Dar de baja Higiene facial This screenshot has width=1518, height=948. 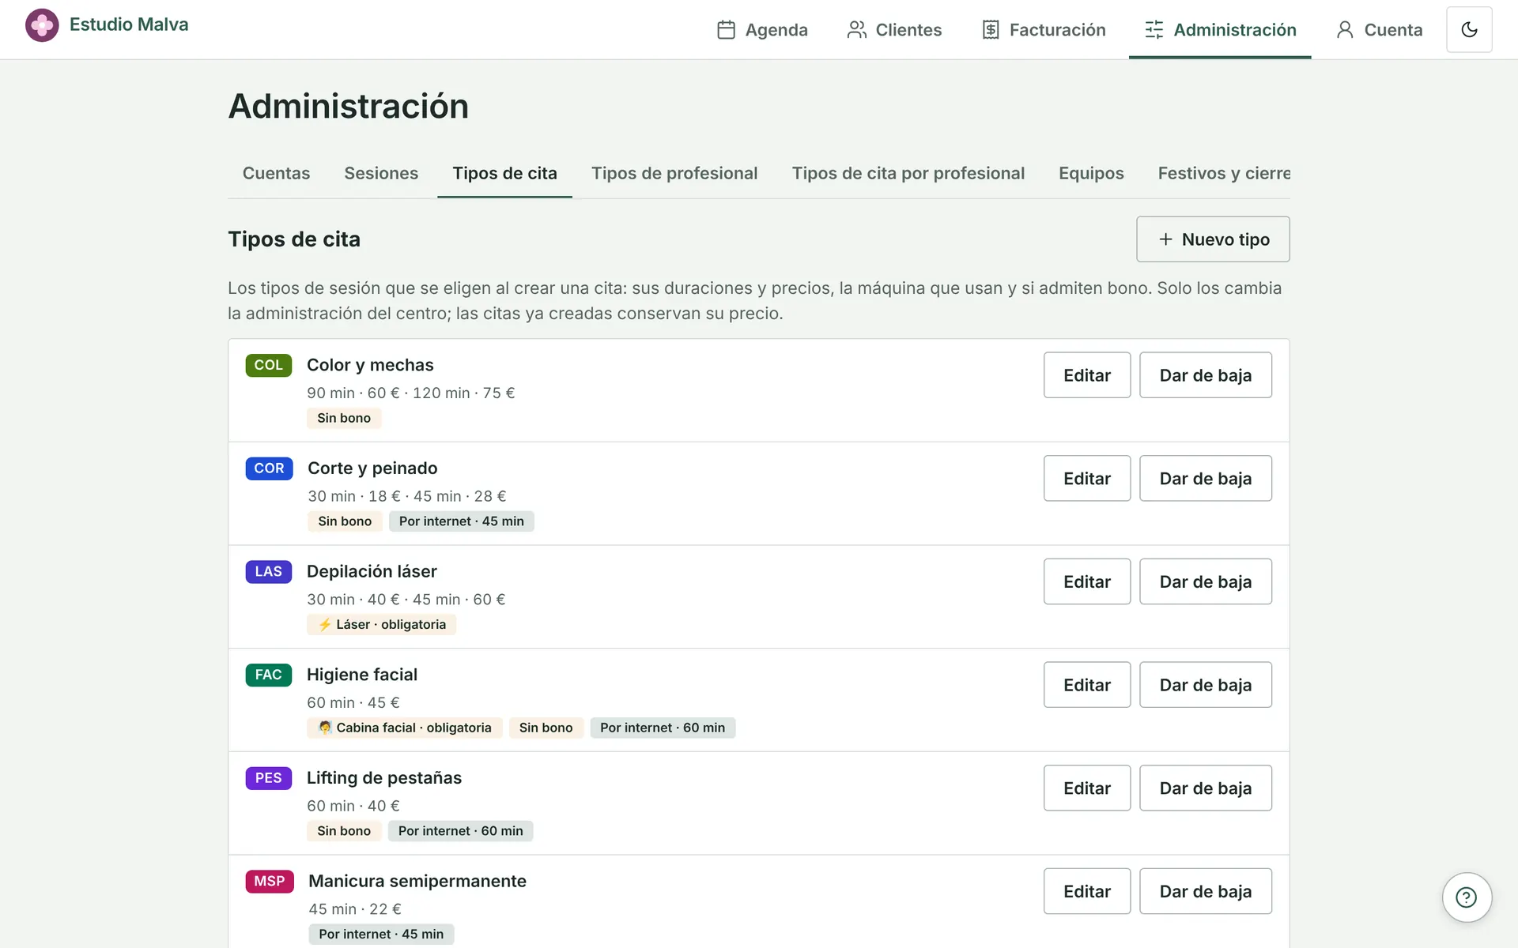(x=1206, y=685)
